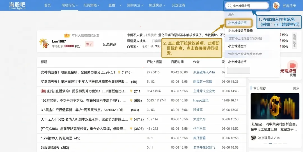The height and width of the screenshot is (152, 303).
Task: Open author 大运汽车
Action: [x=199, y=119]
